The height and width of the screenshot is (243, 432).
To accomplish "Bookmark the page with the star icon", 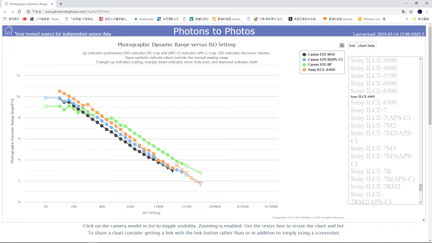I will pos(411,11).
